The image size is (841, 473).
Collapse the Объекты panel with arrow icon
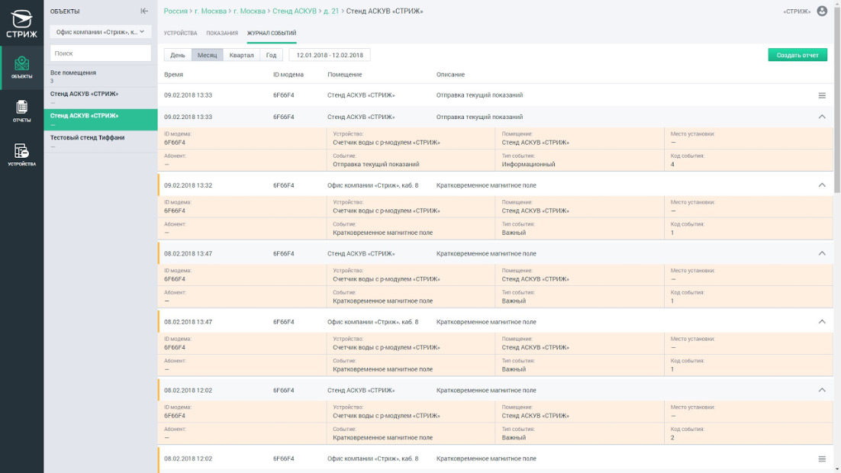pyautogui.click(x=144, y=11)
